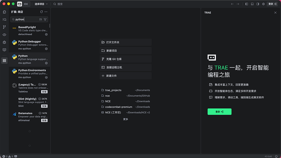The height and width of the screenshot is (158, 281).
Task: Expand the project selector dropdown
Action: point(41,4)
